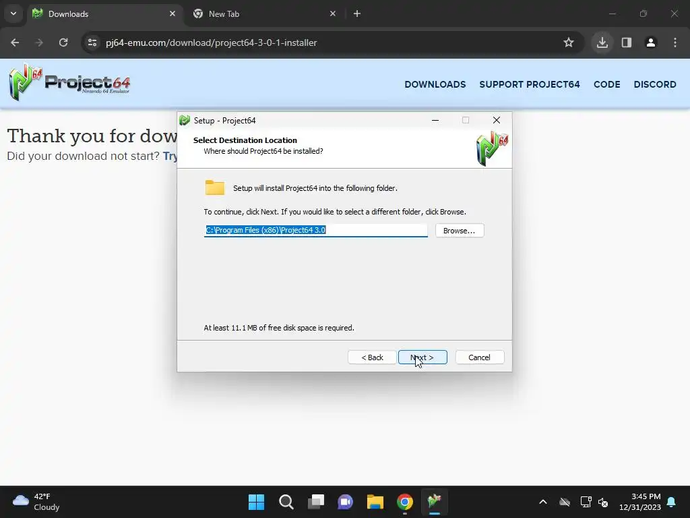Expand the tab search dropdown
This screenshot has width=690, height=518.
pos(13,13)
